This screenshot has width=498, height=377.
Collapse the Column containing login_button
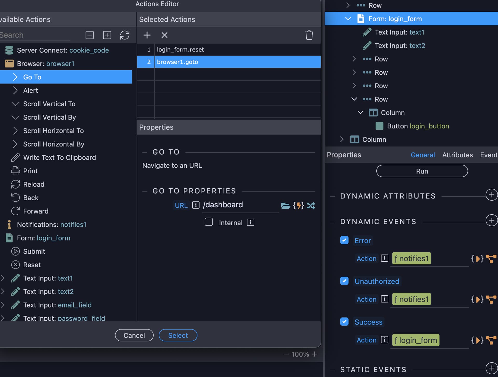[360, 113]
